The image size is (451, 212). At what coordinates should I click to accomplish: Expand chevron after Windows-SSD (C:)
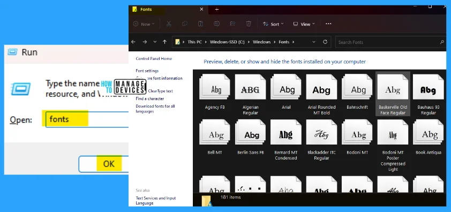[249, 42]
